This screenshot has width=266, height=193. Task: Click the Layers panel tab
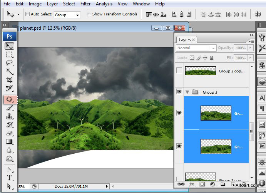[x=185, y=40]
